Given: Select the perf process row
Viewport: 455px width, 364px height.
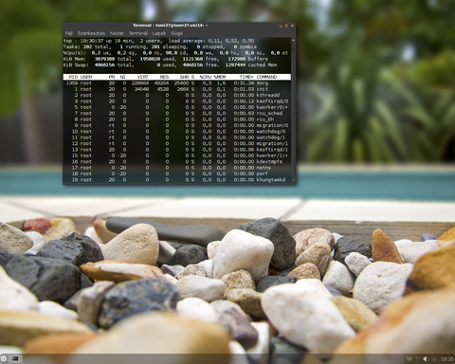Looking at the screenshot, I should tap(177, 173).
